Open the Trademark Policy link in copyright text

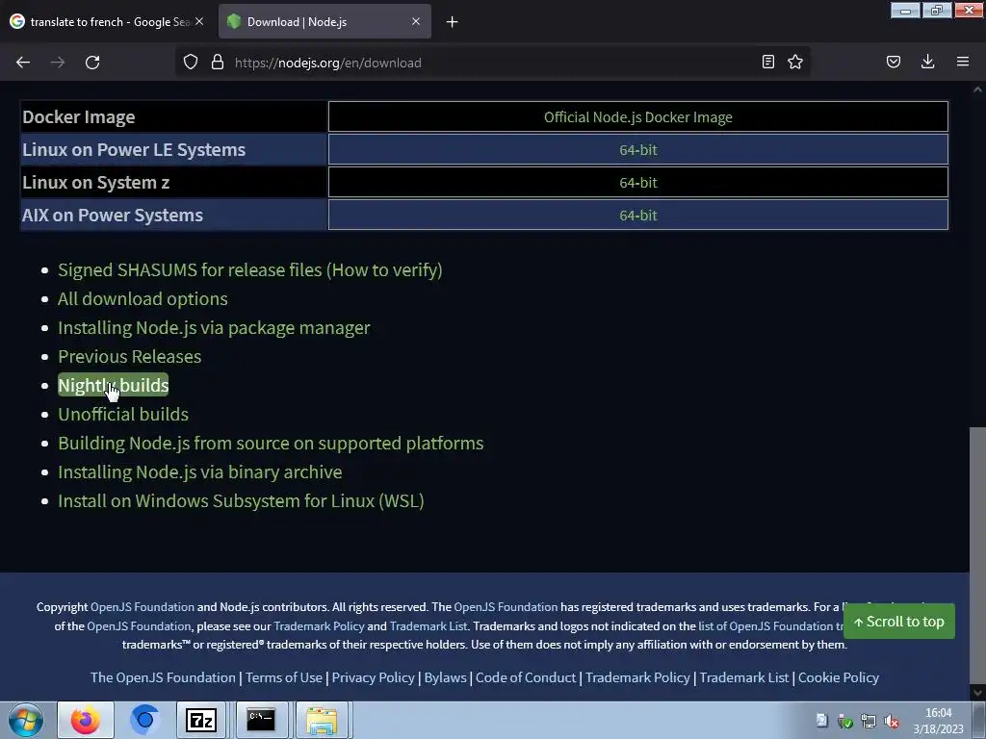(319, 625)
